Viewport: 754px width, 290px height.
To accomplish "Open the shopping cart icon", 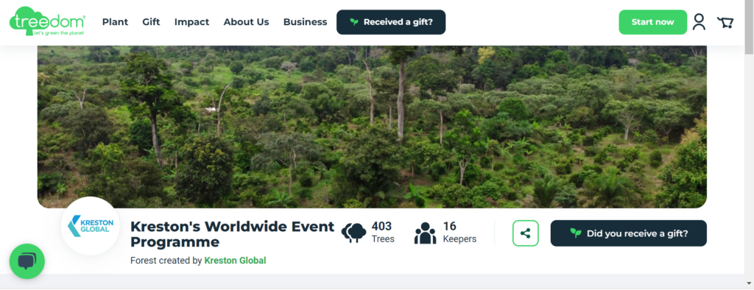I will (725, 22).
